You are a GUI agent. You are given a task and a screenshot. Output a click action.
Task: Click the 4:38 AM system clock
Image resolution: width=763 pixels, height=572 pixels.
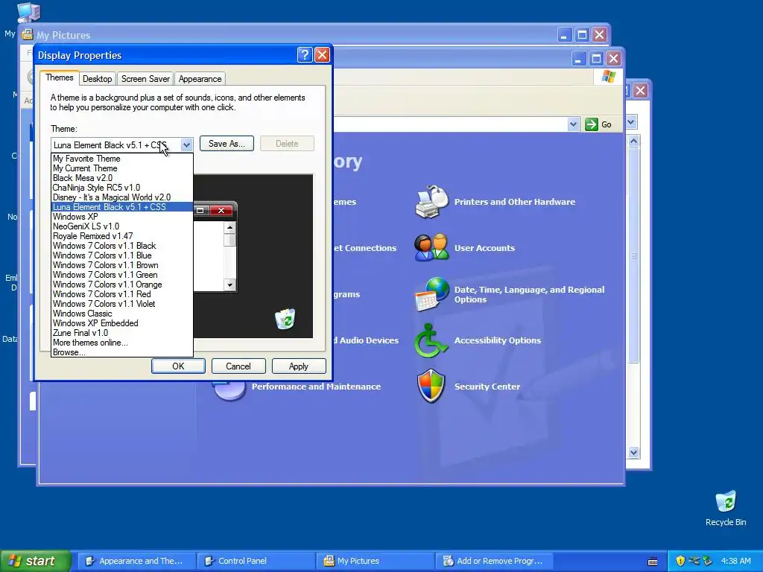735,561
